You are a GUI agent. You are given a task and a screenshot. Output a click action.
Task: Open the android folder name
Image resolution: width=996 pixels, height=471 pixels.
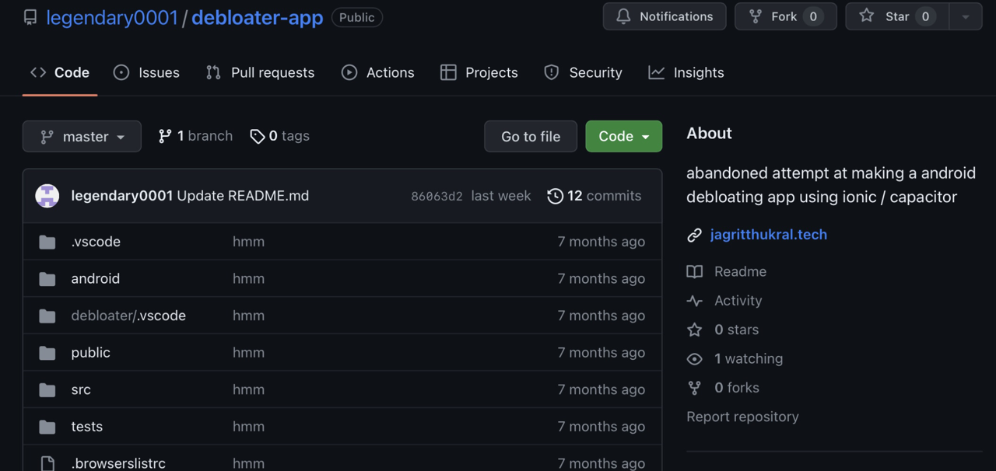click(95, 278)
